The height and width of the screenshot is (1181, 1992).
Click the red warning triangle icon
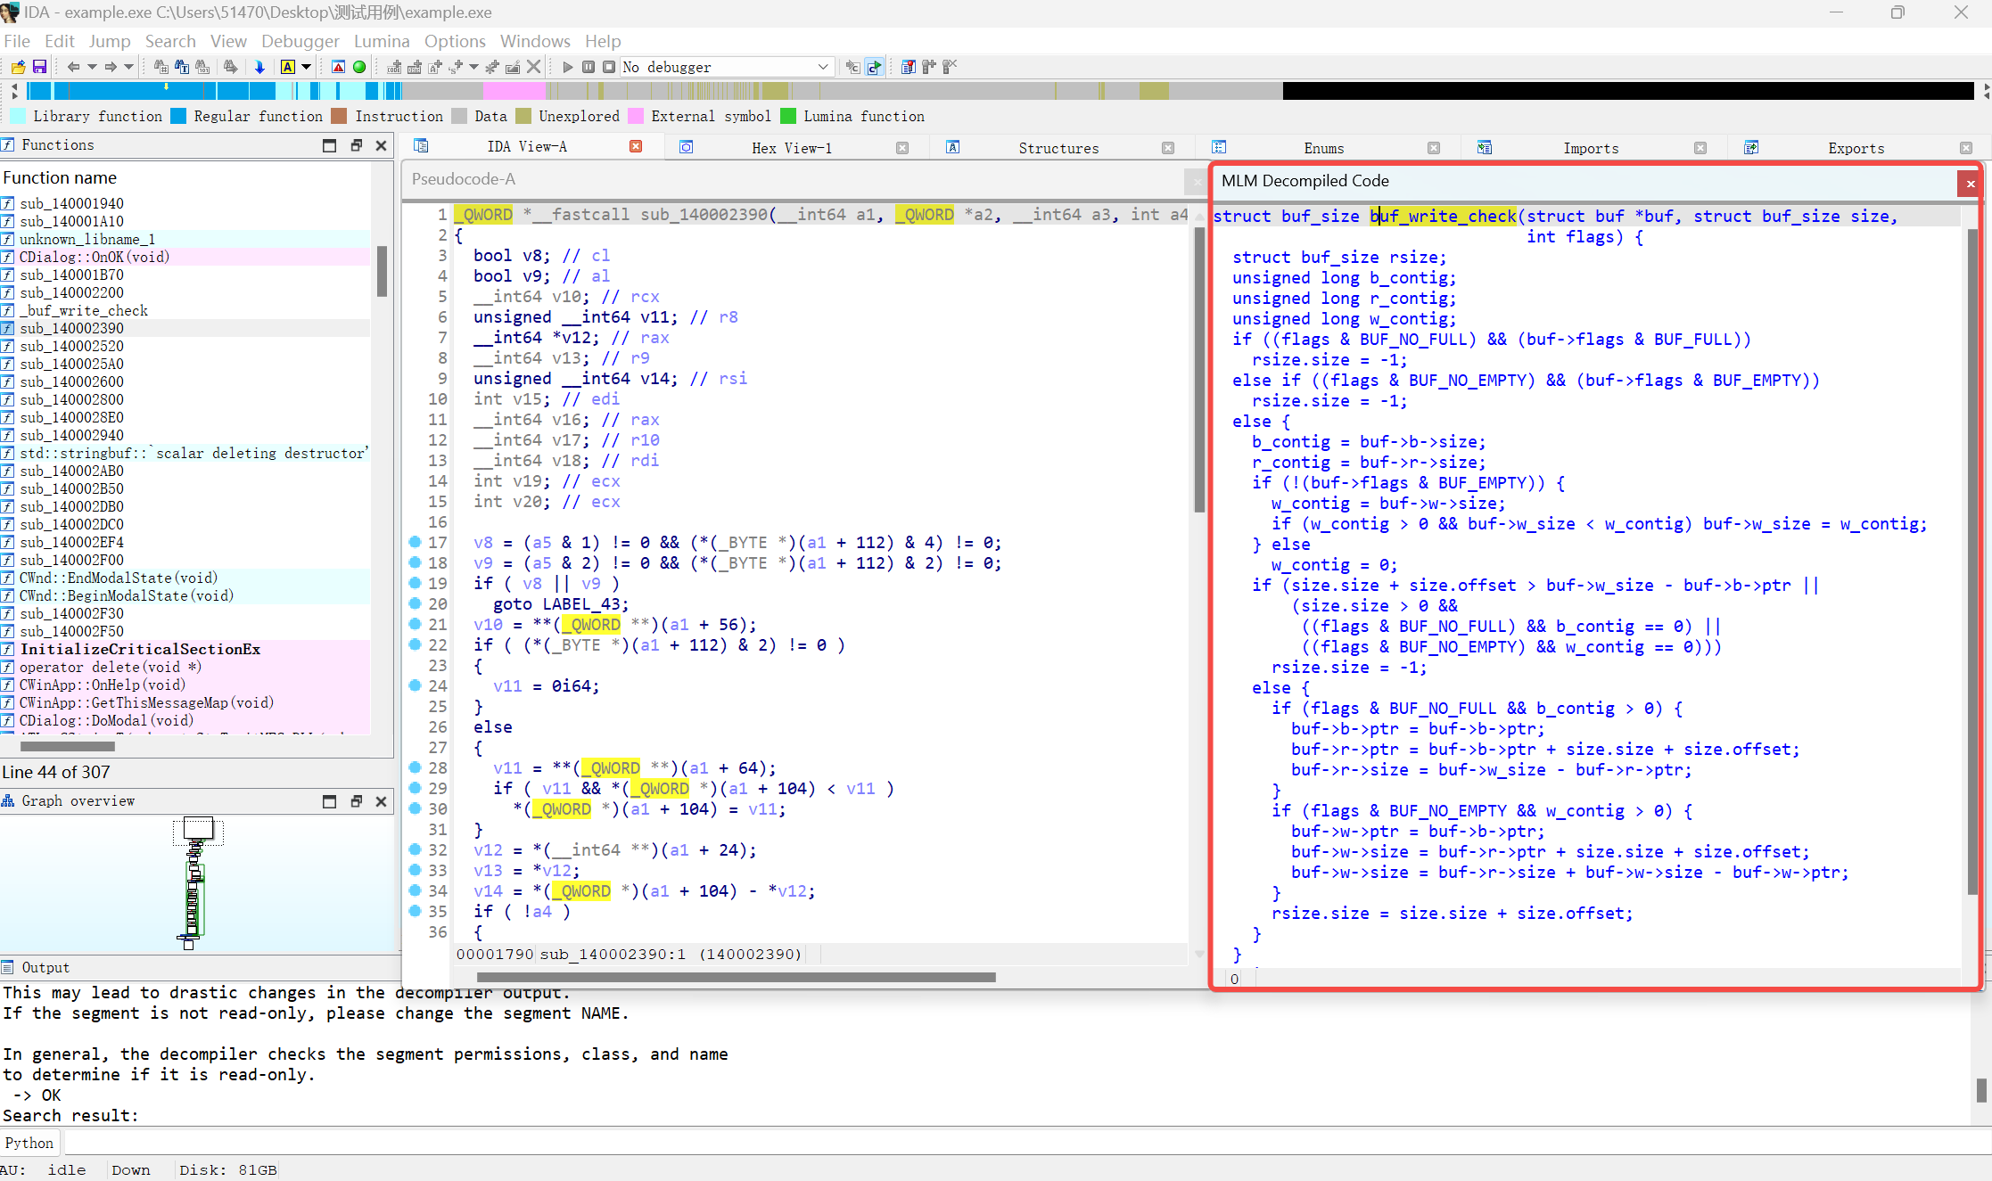(338, 67)
